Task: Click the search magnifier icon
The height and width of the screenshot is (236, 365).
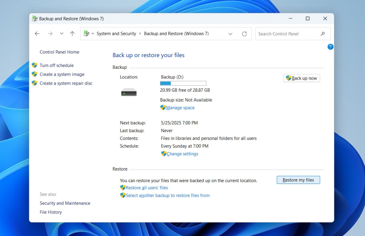Action: [323, 34]
